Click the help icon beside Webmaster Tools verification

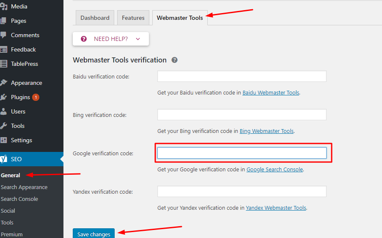tap(174, 60)
